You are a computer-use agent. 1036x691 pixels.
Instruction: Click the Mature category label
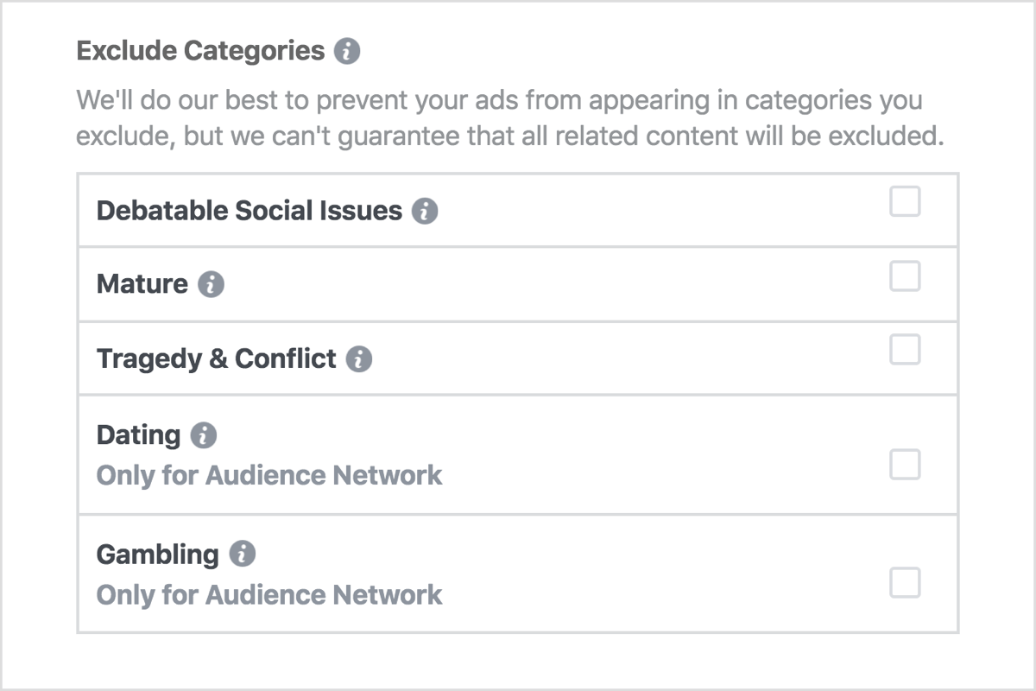pos(141,283)
